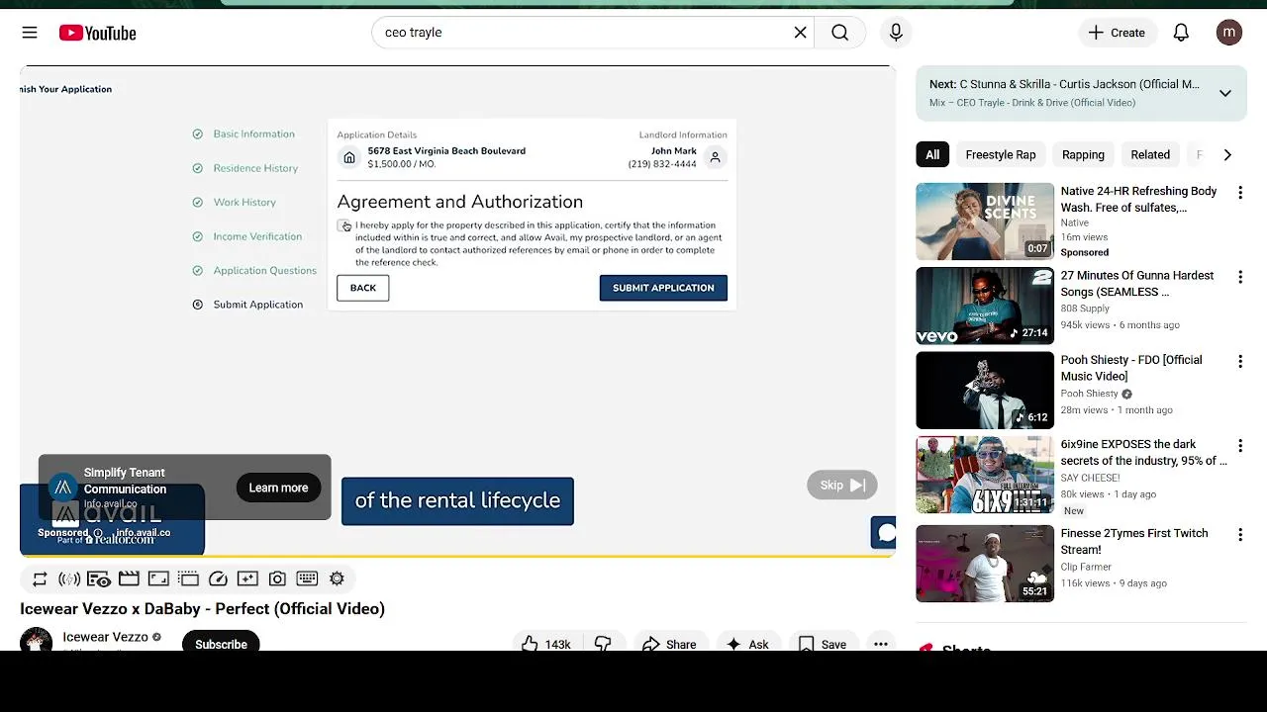Click the video title 'Icewear Vezzo x DaBaby - Perfect'
This screenshot has height=712, width=1267.
(x=202, y=608)
